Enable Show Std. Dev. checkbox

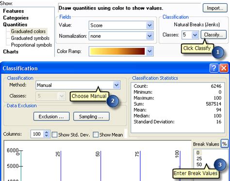(x=54, y=134)
